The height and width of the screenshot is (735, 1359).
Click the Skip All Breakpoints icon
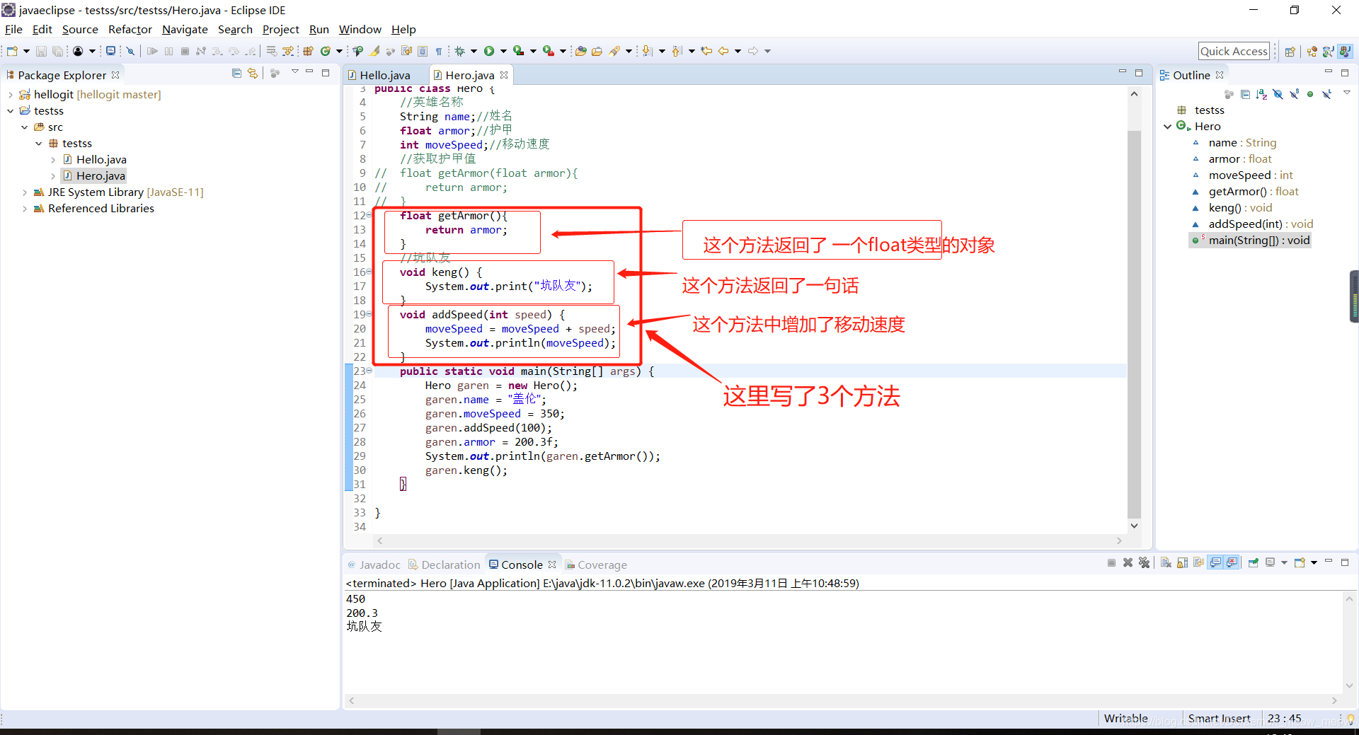130,51
